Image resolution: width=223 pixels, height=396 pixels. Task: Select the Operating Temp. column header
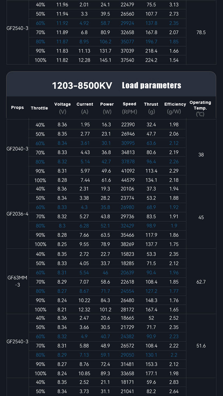tap(200, 108)
